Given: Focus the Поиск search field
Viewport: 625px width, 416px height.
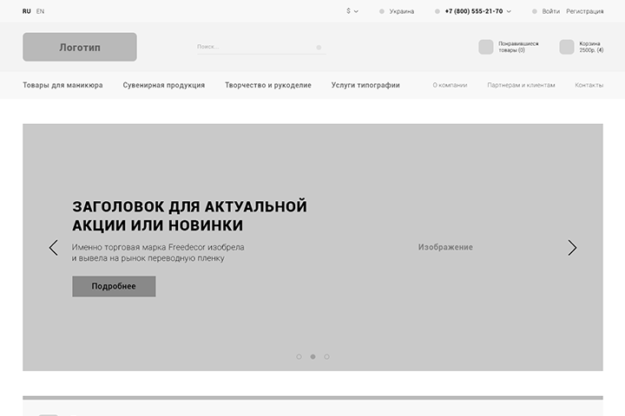Looking at the screenshot, I should [x=261, y=47].
